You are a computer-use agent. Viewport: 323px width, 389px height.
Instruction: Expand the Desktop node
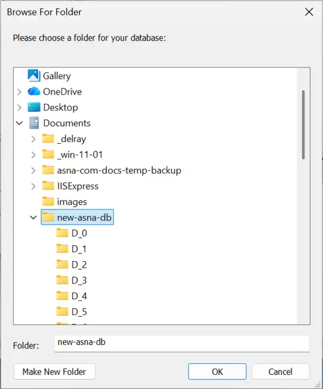[19, 107]
